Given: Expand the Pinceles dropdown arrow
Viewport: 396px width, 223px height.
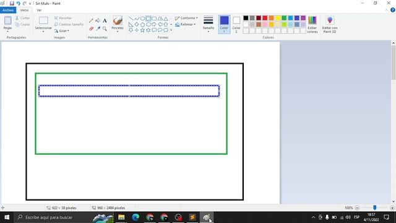Looking at the screenshot, I should pos(118,32).
